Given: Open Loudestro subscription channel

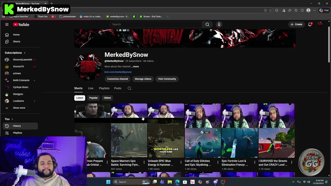Looking at the screenshot, I should (20, 101).
